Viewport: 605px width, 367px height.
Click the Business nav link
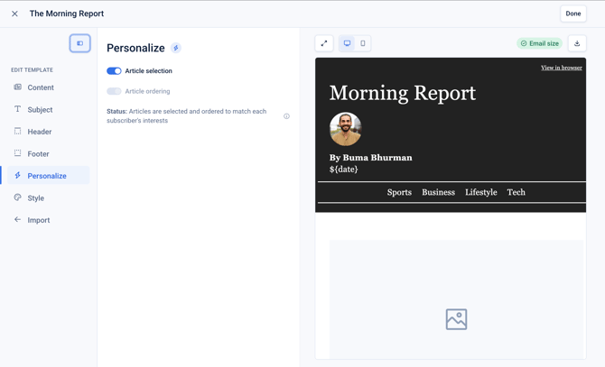(438, 192)
